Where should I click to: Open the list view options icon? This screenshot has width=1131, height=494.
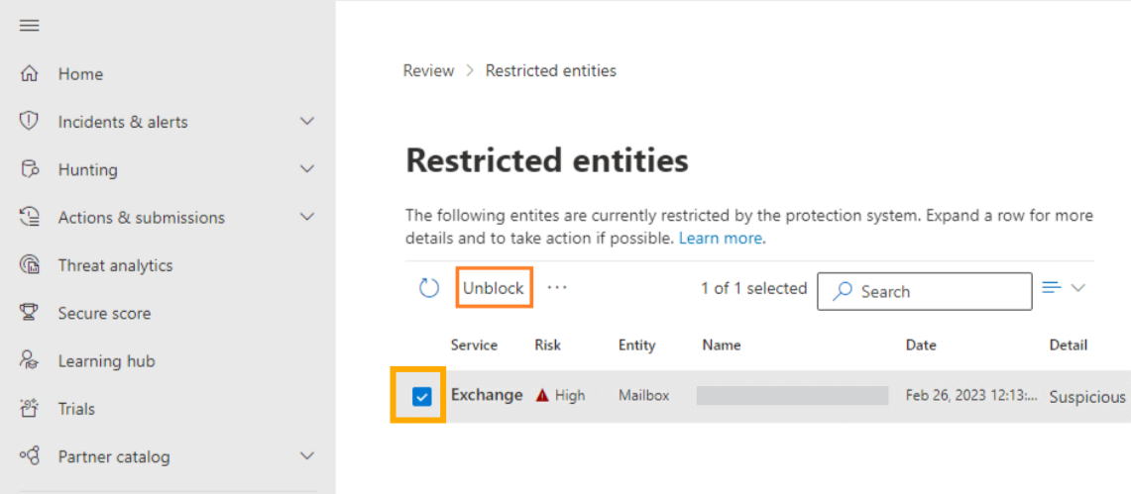[1053, 288]
